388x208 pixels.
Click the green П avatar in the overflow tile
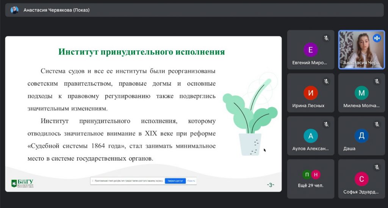pos(307,175)
